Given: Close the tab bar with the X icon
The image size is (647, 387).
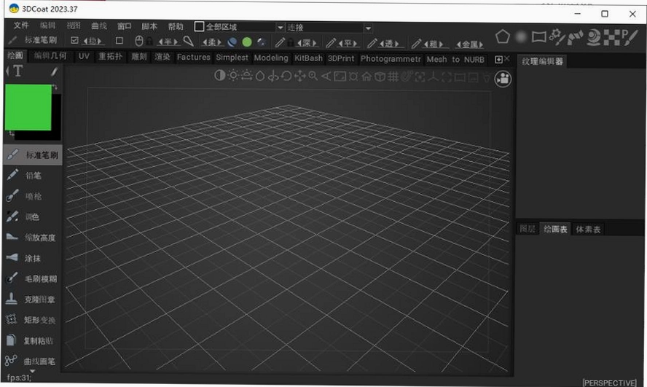Looking at the screenshot, I should click(507, 58).
